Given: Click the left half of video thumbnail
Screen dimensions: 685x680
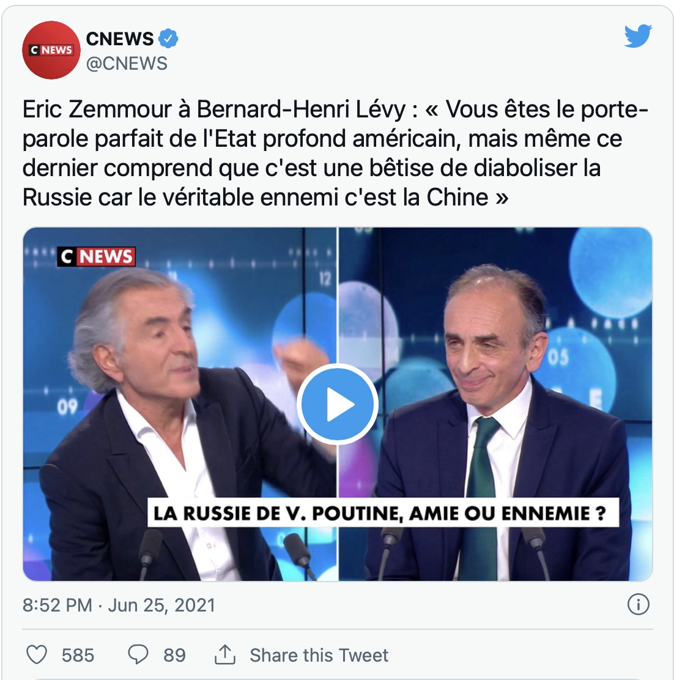Looking at the screenshot, I should [180, 404].
